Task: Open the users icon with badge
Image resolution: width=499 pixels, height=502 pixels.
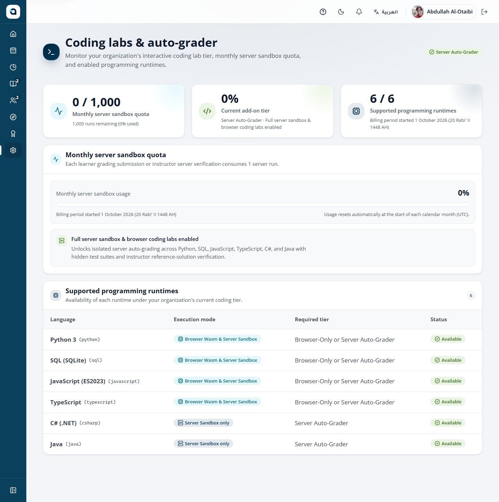Action: [13, 100]
